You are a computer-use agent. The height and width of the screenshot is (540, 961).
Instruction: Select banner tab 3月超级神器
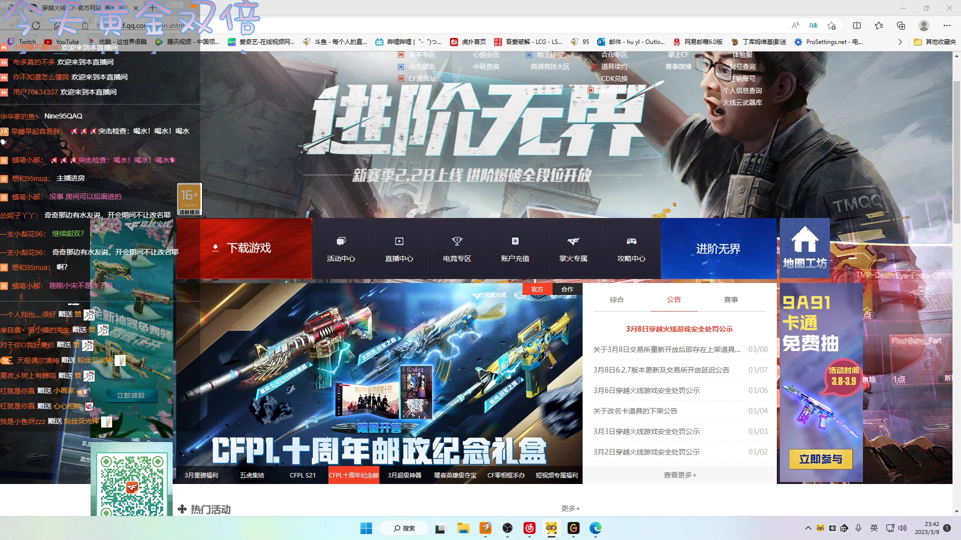404,475
